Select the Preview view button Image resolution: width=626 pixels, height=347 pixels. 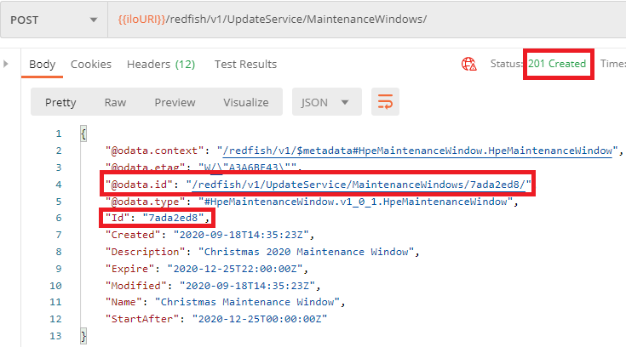[175, 102]
